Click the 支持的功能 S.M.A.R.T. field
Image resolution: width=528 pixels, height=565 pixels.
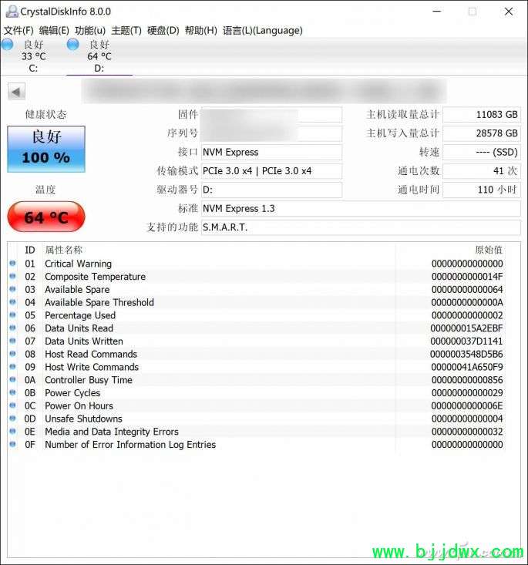point(361,227)
